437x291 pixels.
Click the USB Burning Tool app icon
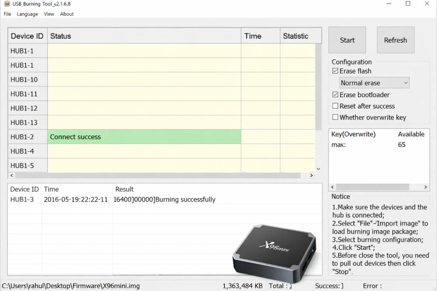click(x=7, y=4)
